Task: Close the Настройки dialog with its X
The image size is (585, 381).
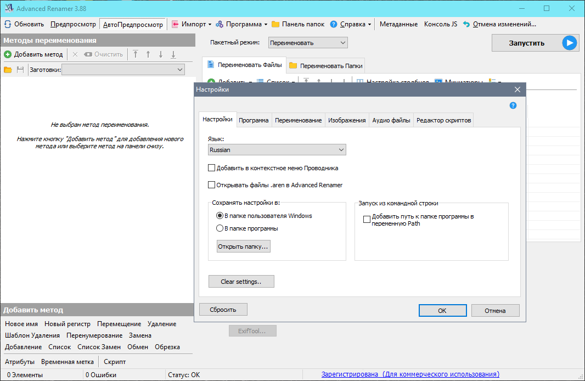Action: click(517, 89)
